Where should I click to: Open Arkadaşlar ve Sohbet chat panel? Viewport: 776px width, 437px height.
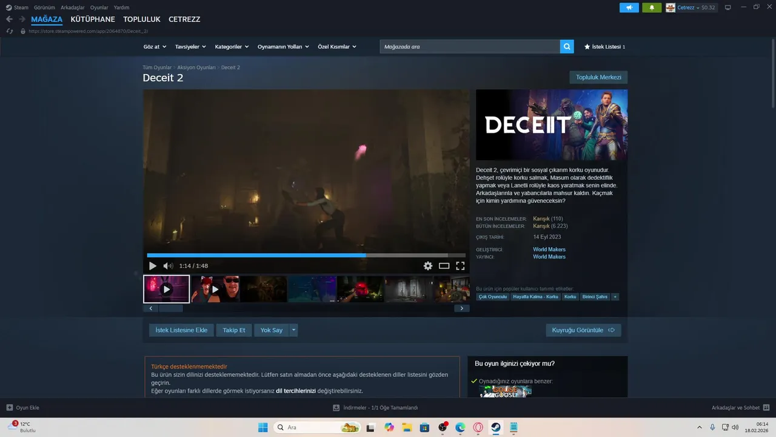click(741, 408)
